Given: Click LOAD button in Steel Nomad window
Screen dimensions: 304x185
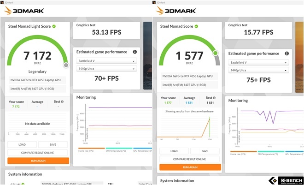Looking at the screenshot, I should pos(174,151).
